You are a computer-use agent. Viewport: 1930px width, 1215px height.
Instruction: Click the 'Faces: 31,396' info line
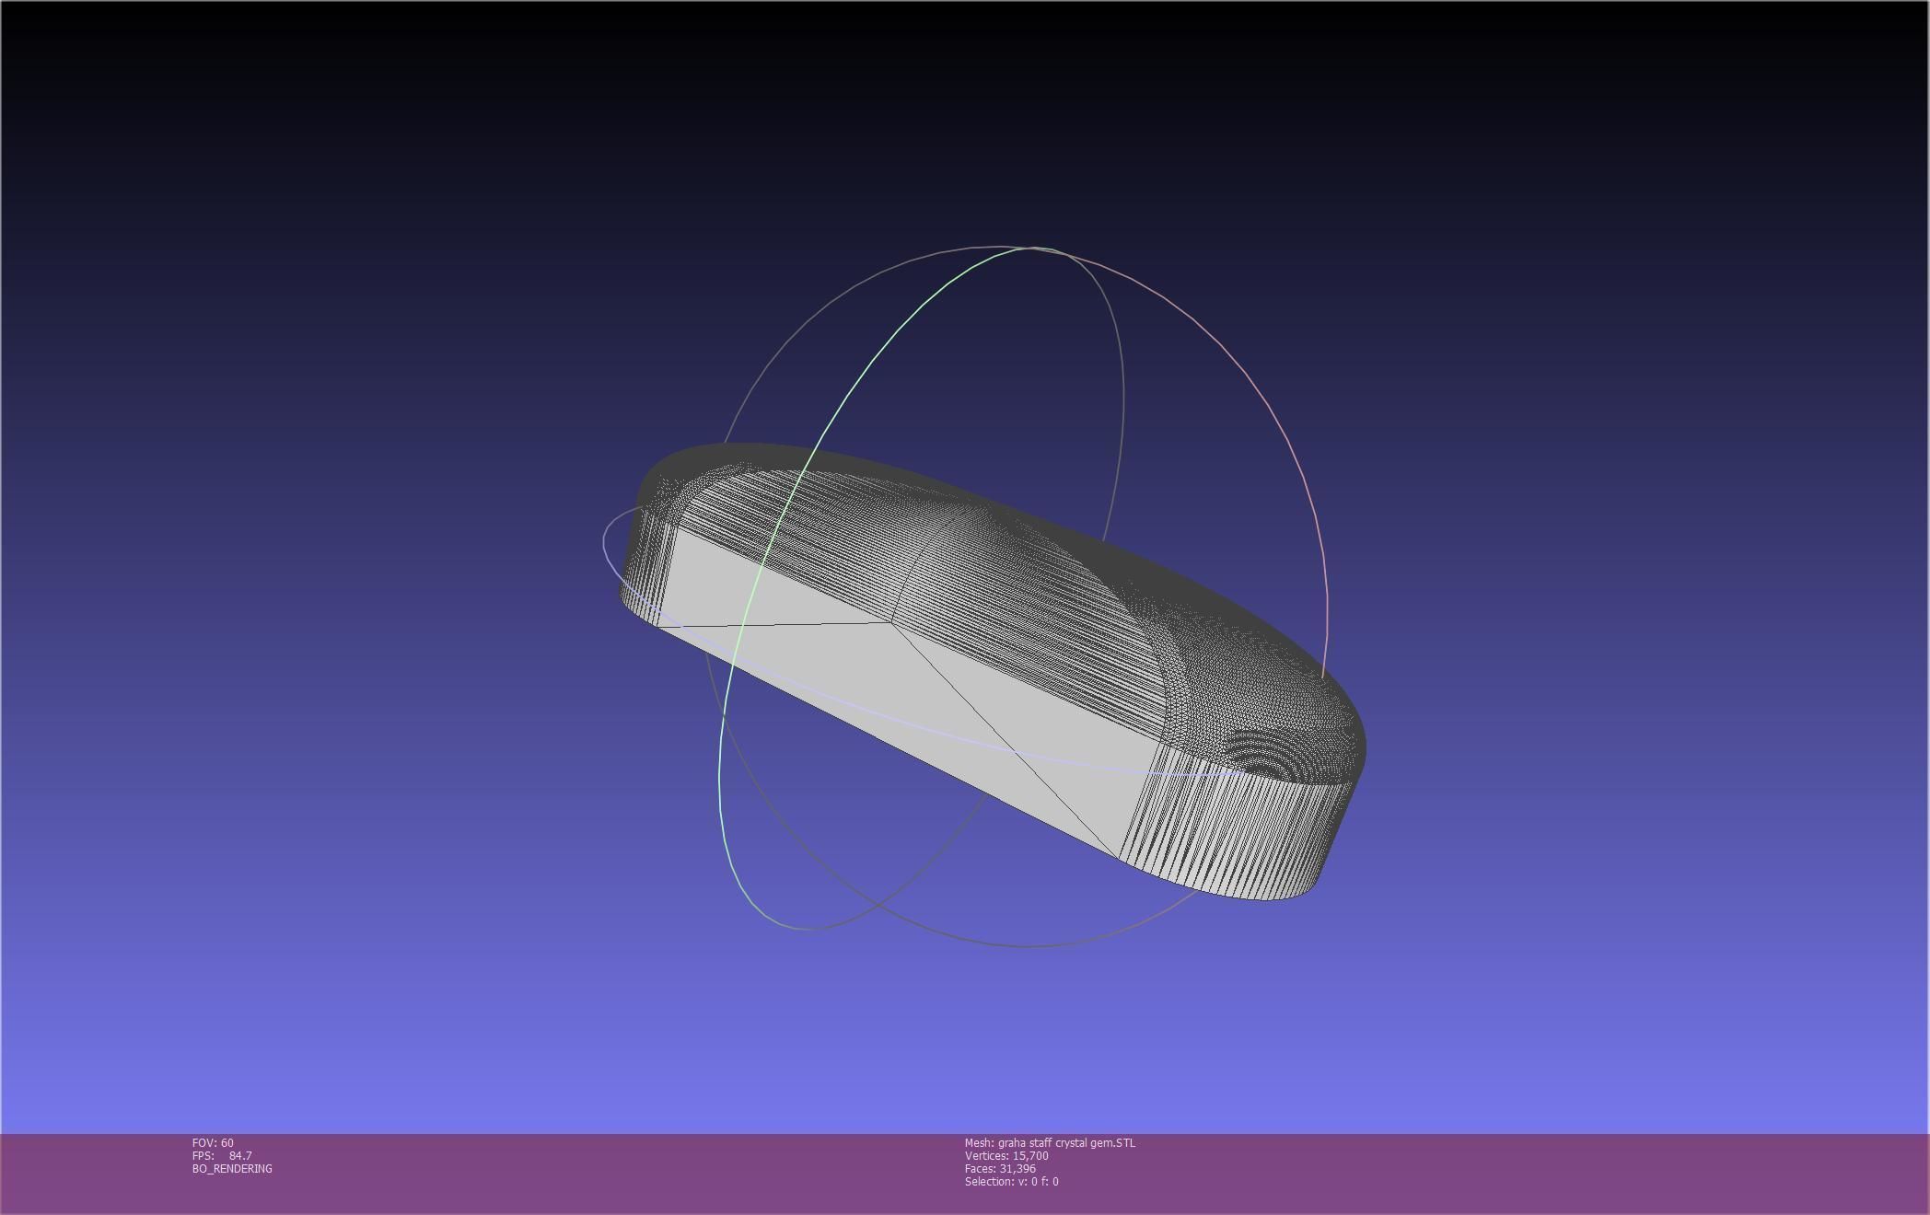click(1000, 1168)
